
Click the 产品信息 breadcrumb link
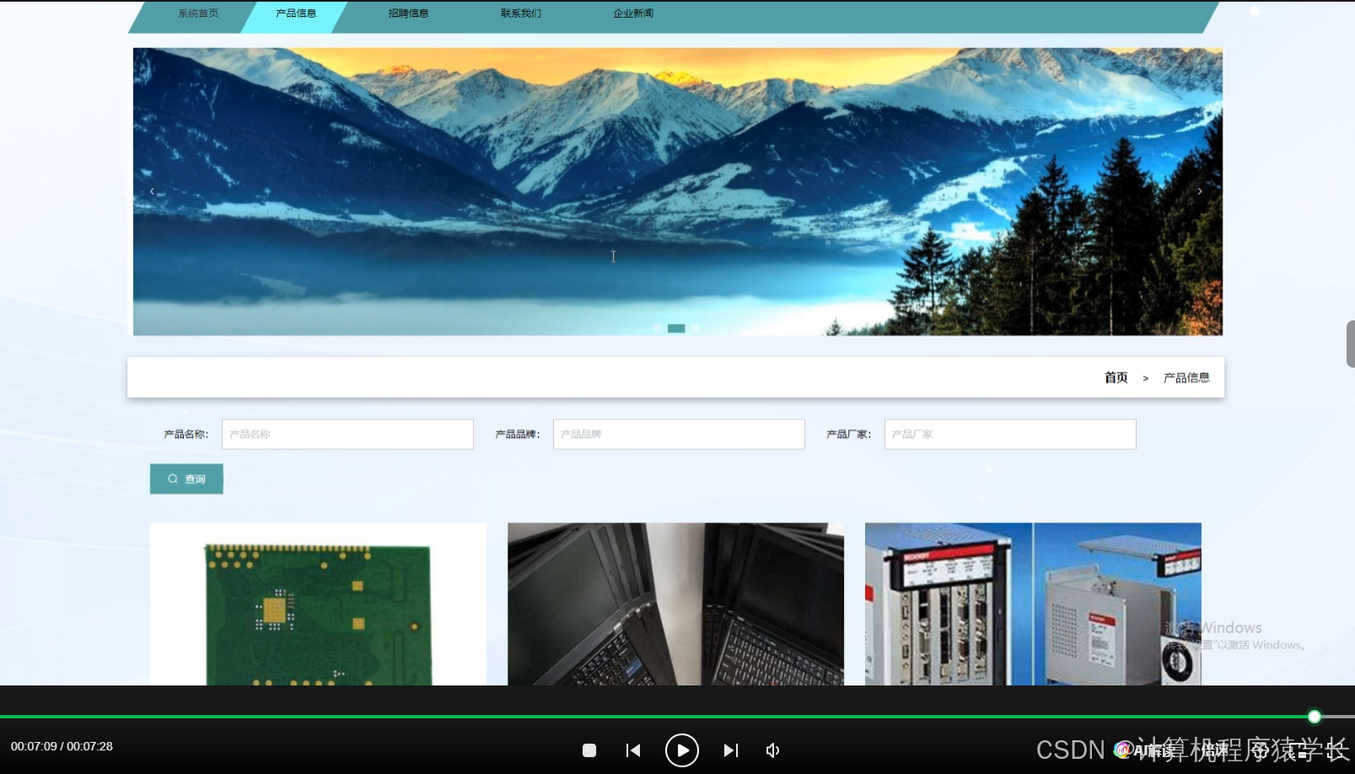(1186, 378)
